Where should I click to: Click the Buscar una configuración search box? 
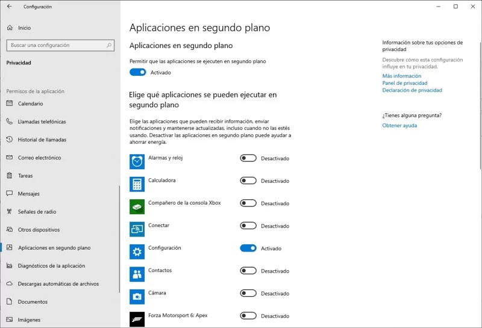coord(57,45)
